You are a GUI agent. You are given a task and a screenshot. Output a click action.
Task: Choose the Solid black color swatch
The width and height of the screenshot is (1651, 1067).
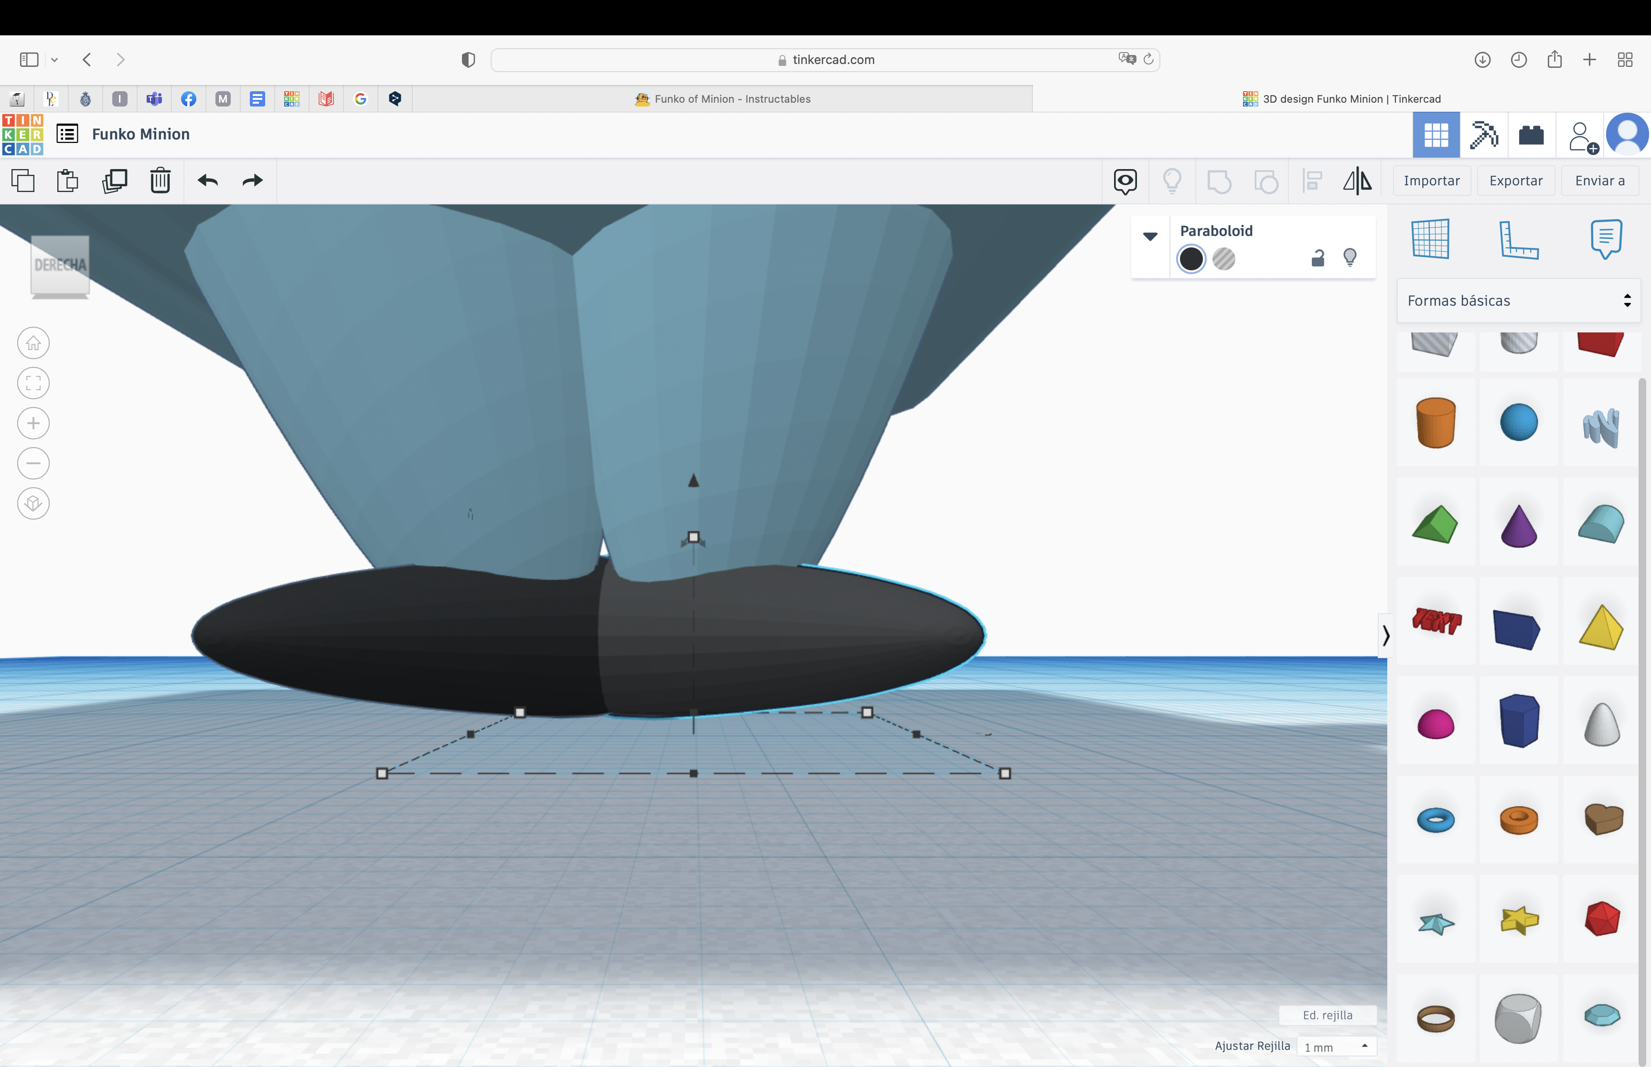coord(1191,259)
